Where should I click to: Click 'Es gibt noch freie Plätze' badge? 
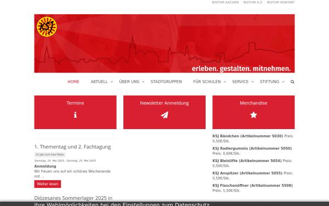point(50,154)
